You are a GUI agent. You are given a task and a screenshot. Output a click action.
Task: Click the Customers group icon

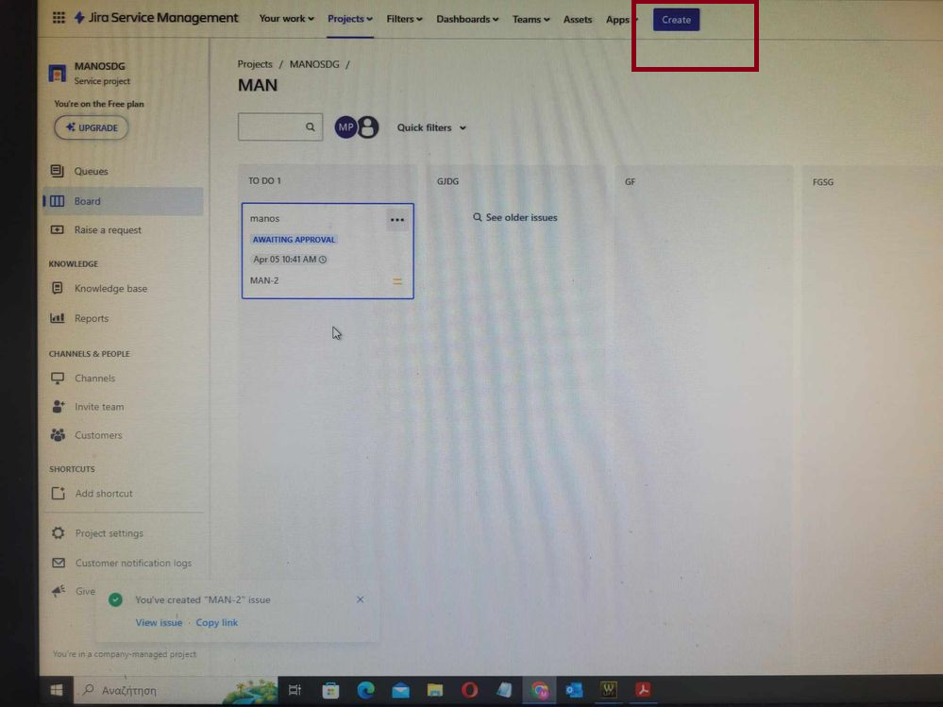(x=59, y=434)
